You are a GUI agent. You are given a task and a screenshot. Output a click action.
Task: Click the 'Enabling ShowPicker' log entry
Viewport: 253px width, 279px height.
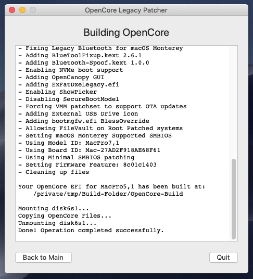tap(57, 92)
